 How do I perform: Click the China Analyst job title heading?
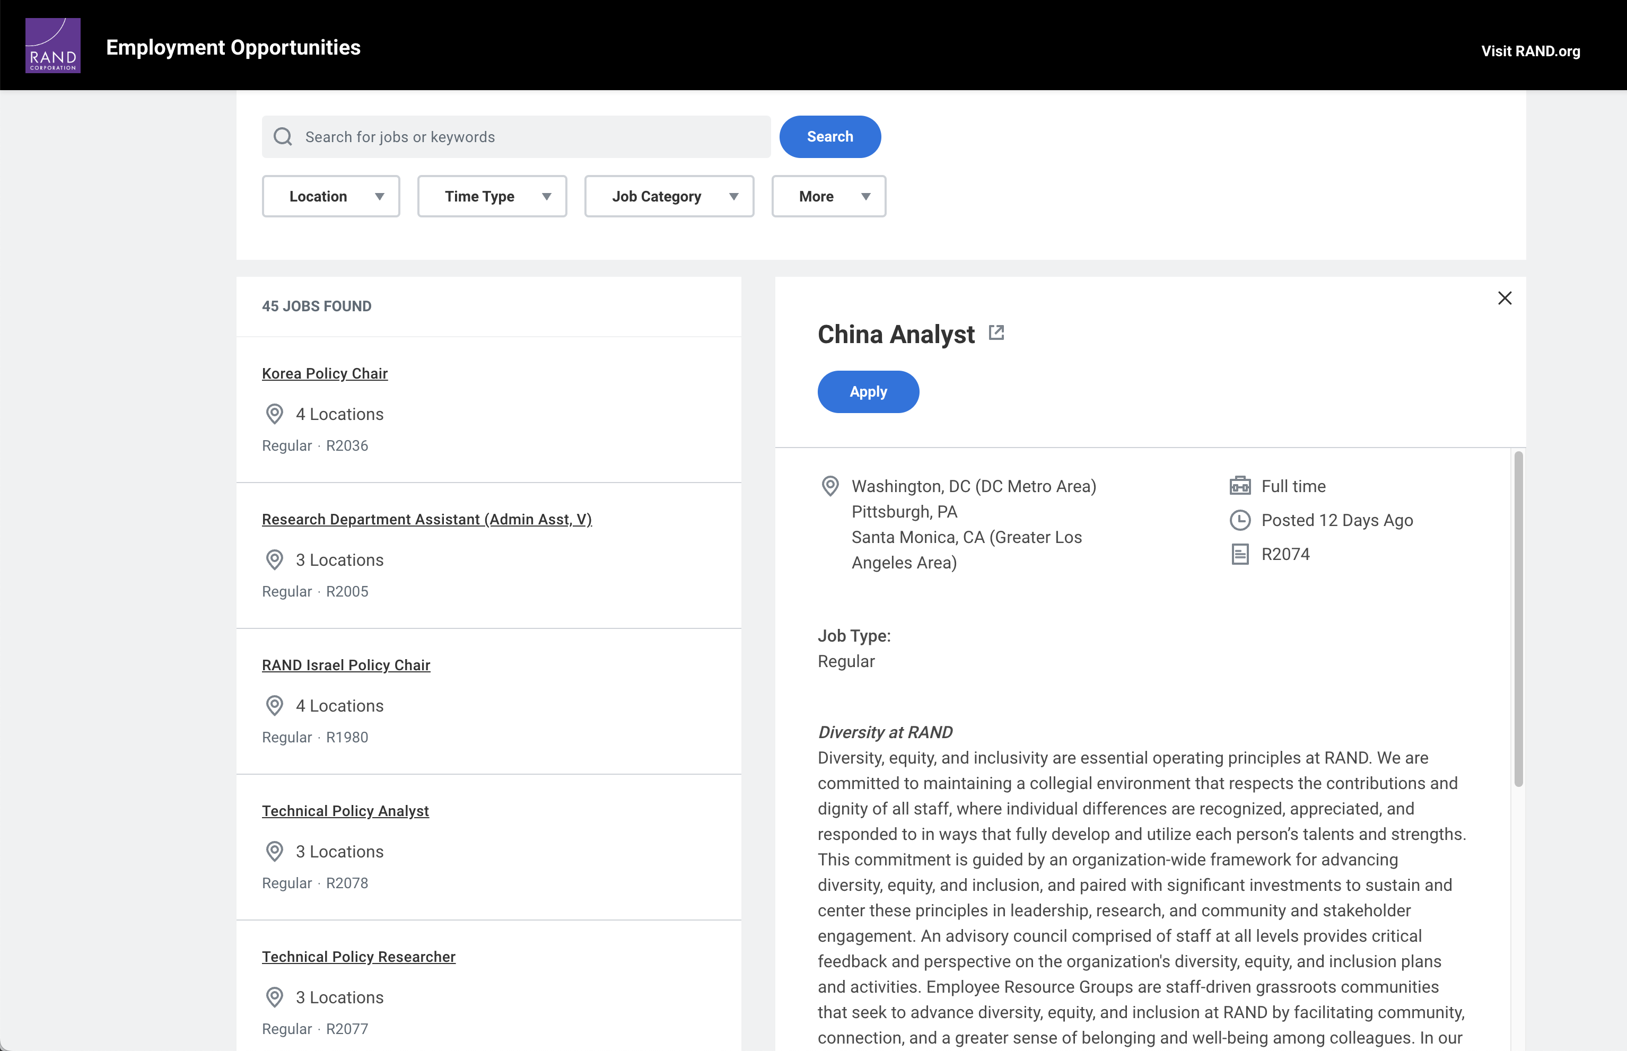(896, 335)
